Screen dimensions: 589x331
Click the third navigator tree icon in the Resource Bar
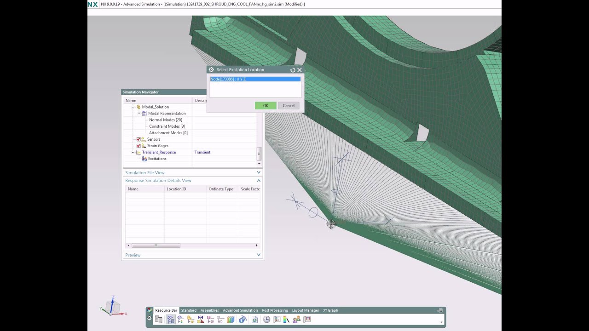[x=180, y=320]
